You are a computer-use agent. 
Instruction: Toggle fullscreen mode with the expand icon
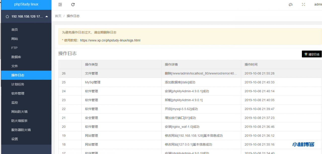point(303,4)
